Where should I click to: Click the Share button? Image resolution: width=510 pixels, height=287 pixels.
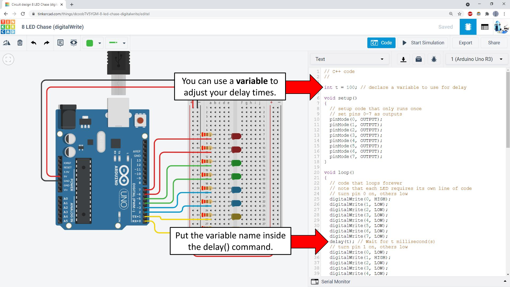[x=494, y=43]
